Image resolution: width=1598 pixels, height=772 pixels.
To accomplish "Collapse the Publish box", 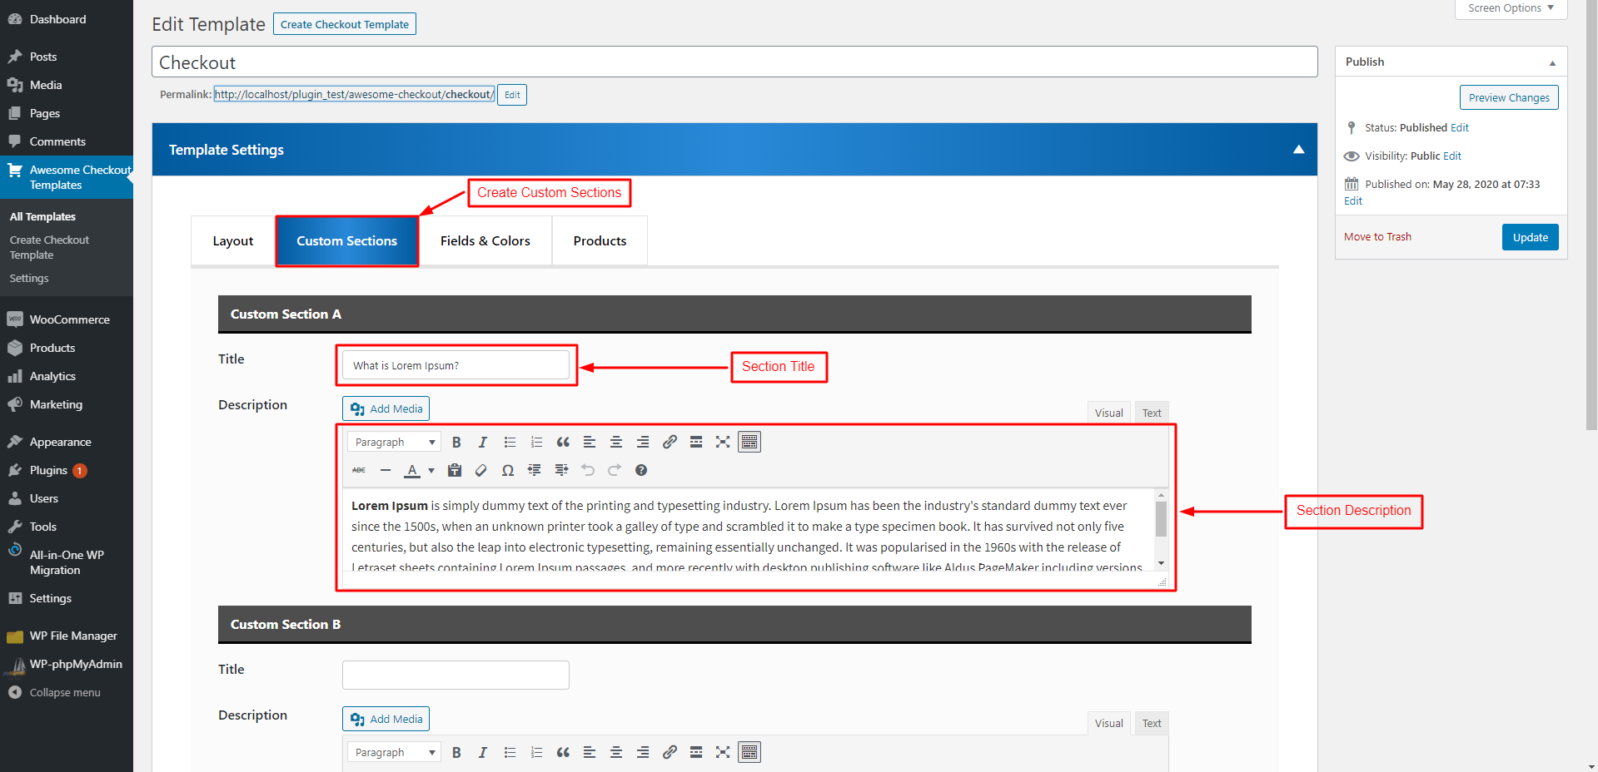I will click(1552, 62).
